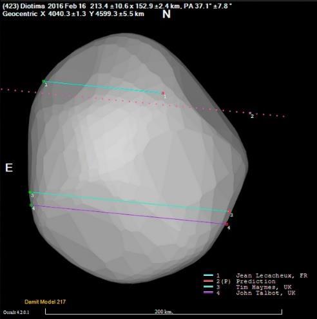317x319 pixels.
Task: Click legend entry 'Jean Lecacheux, FR'
Action: point(272,276)
